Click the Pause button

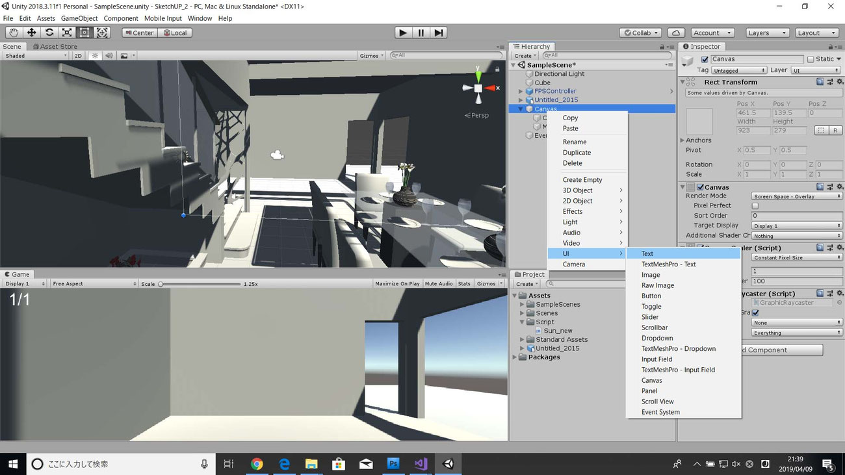click(x=421, y=32)
